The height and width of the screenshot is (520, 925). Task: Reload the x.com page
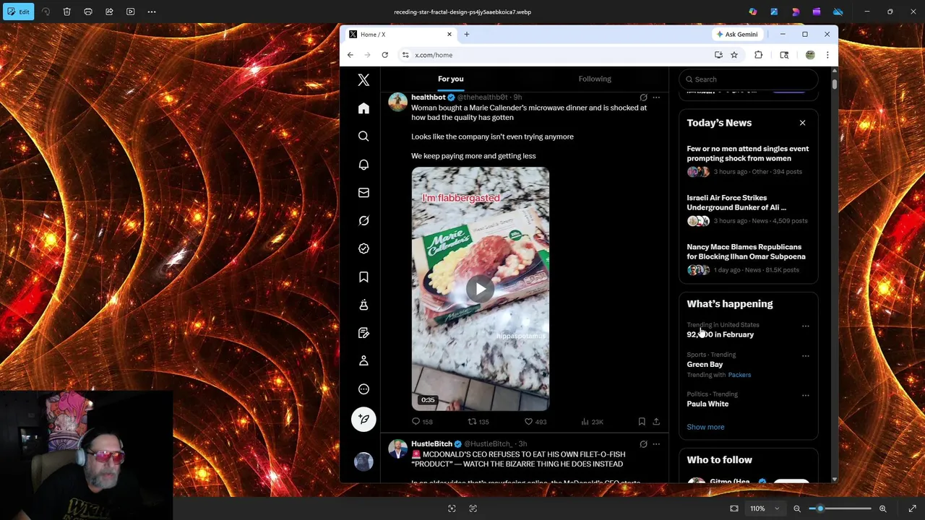pyautogui.click(x=384, y=55)
